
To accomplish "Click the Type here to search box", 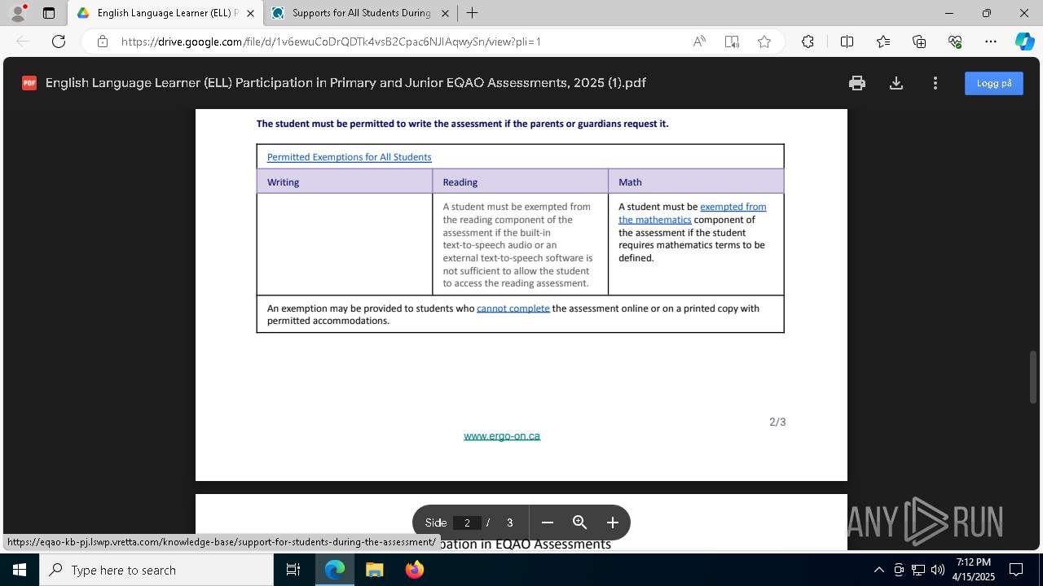I will click(x=156, y=570).
